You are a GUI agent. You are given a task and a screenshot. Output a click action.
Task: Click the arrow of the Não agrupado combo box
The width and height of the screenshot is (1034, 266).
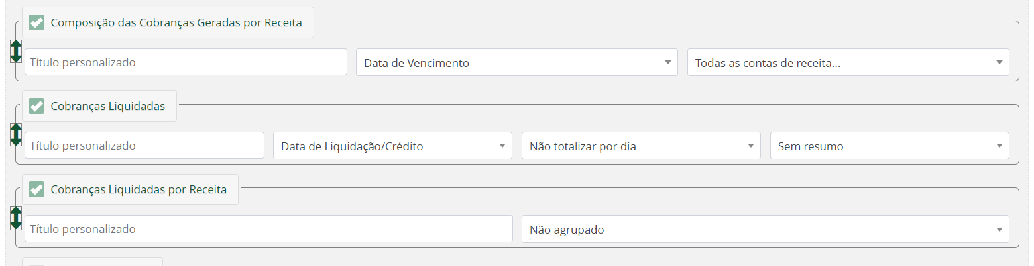click(999, 229)
